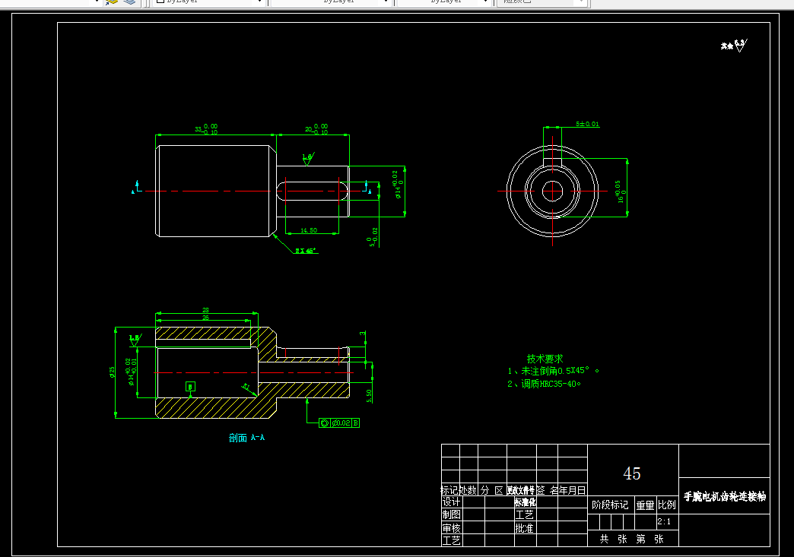794x557 pixels.
Task: Select the 28 dimension in section view
Action: pos(205,310)
